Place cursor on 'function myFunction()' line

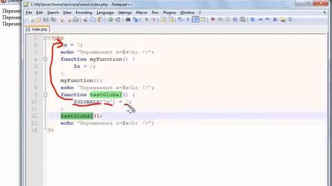click(98, 59)
